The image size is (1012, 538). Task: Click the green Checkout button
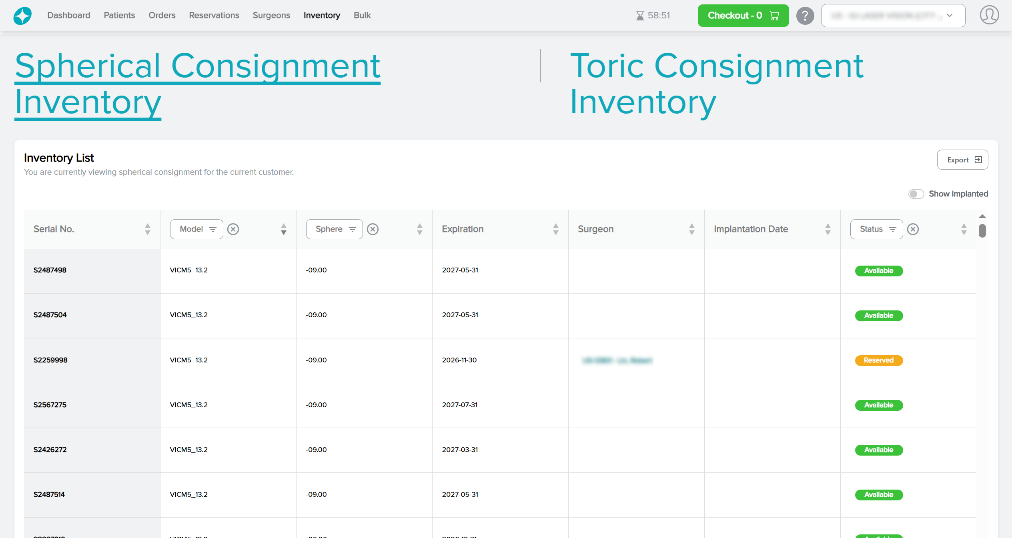tap(743, 16)
